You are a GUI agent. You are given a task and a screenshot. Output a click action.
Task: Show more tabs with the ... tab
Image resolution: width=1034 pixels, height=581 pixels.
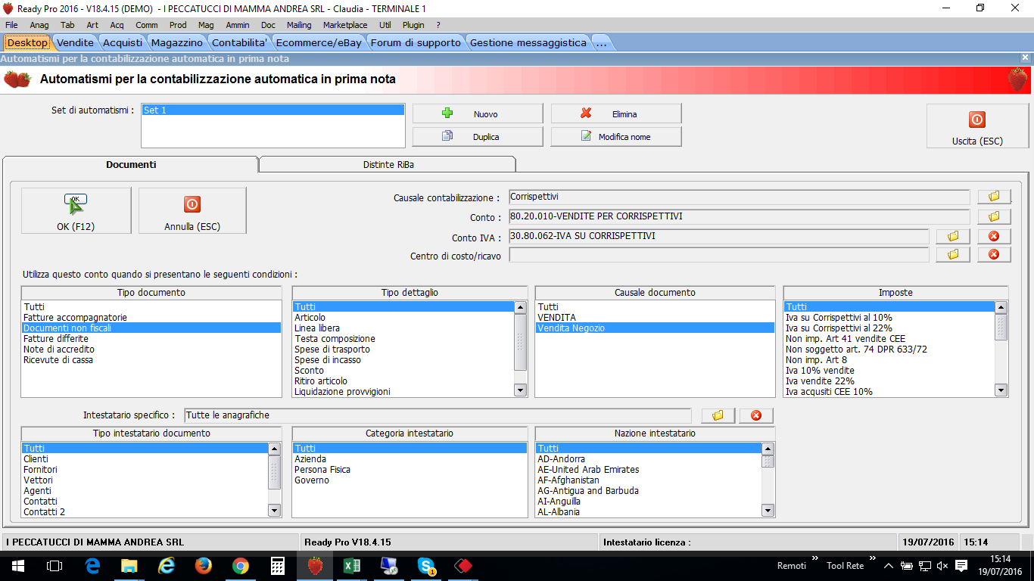601,42
